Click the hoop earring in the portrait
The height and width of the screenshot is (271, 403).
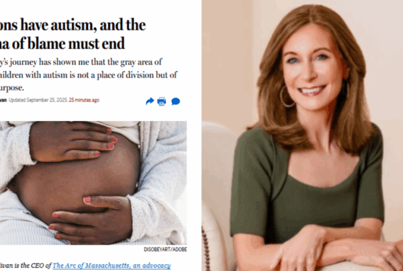pyautogui.click(x=286, y=97)
